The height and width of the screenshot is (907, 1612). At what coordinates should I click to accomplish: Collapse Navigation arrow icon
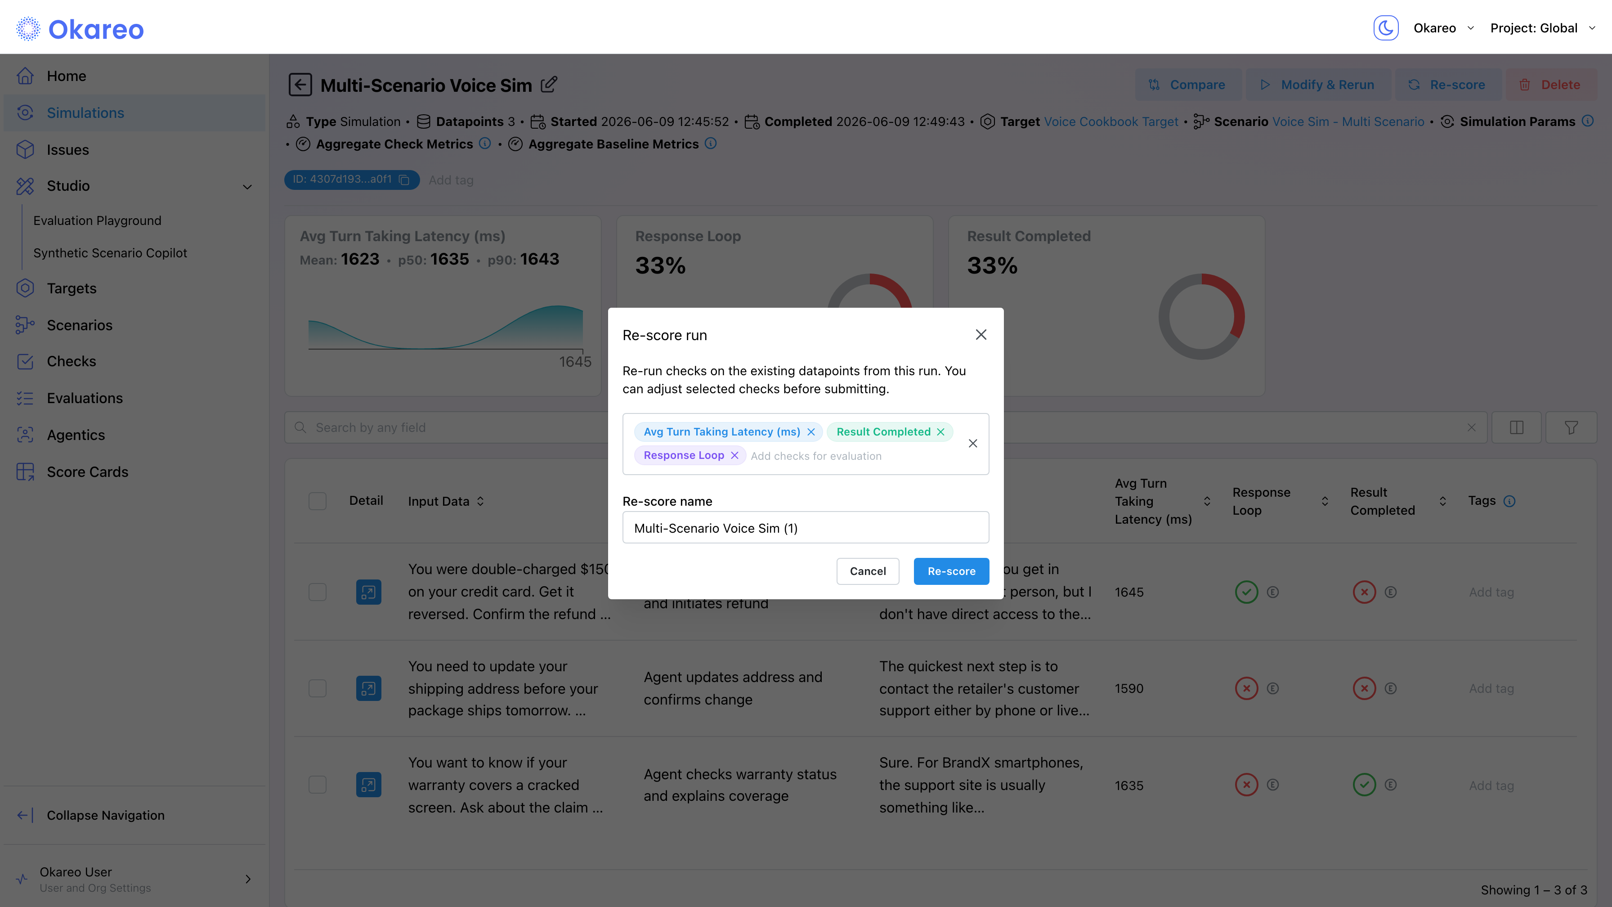coord(25,815)
